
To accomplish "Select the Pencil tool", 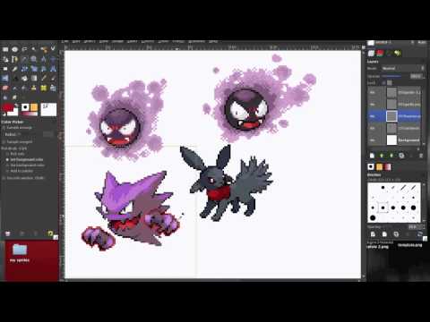I will (44, 79).
